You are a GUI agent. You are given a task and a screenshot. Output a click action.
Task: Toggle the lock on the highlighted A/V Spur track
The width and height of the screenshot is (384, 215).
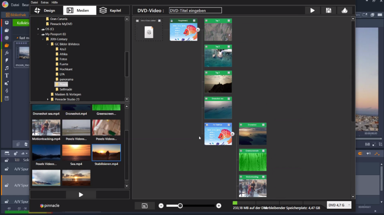click(x=7, y=185)
